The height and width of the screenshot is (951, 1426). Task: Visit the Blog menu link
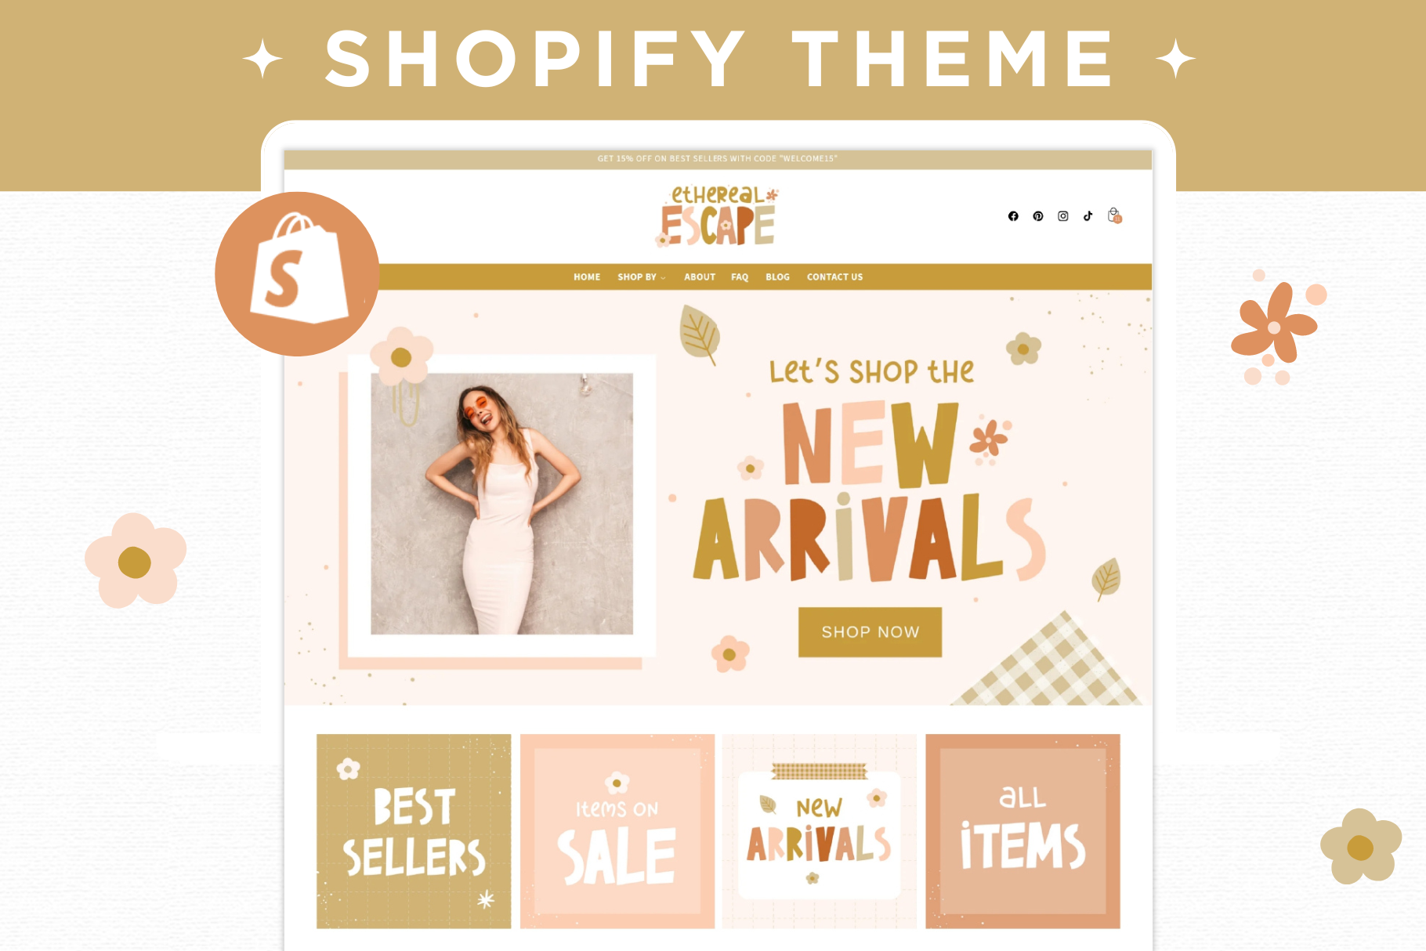pyautogui.click(x=777, y=277)
